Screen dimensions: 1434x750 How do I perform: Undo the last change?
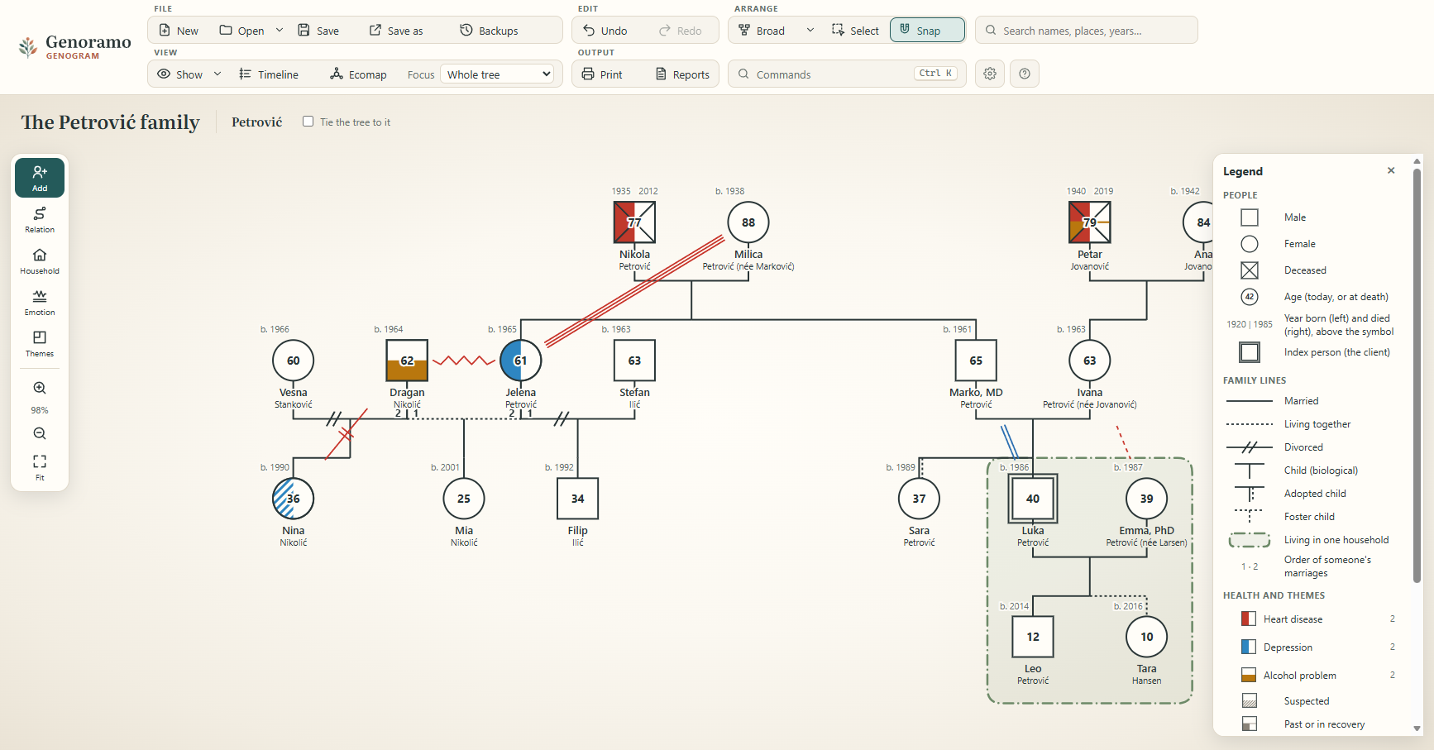[x=605, y=31]
